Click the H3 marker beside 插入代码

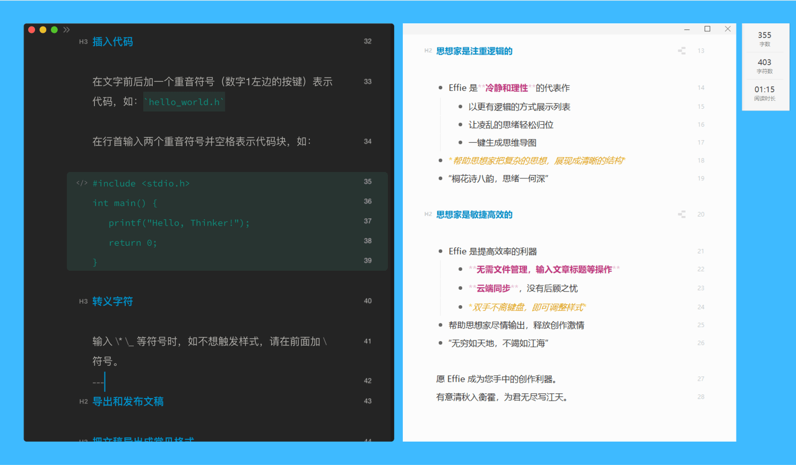coord(83,42)
